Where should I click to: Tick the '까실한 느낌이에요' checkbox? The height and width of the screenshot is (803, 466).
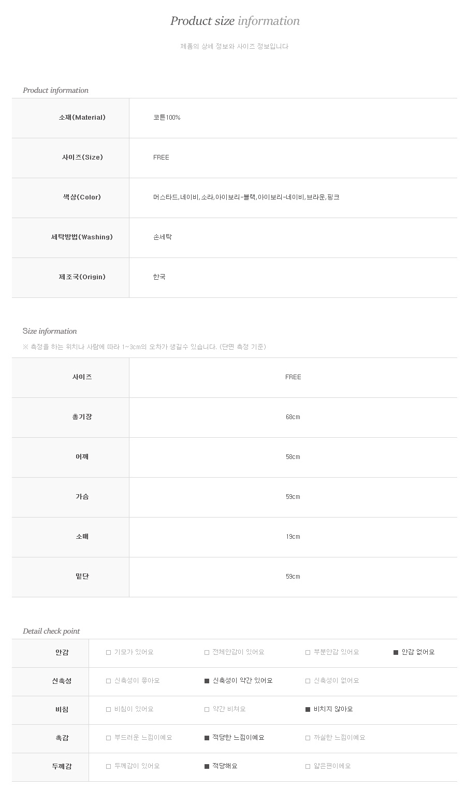pos(308,738)
